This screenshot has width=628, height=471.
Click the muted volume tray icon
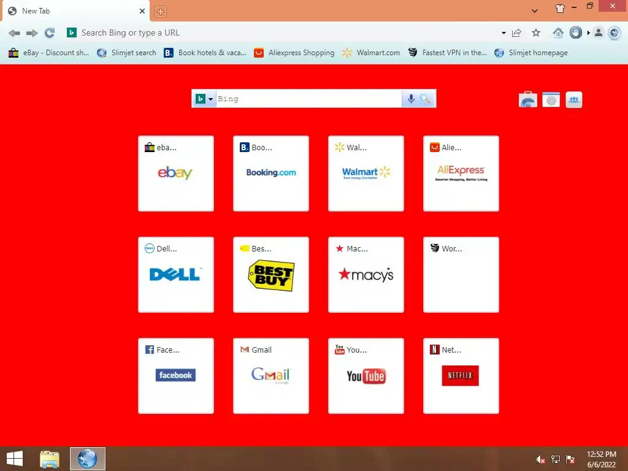point(540,459)
